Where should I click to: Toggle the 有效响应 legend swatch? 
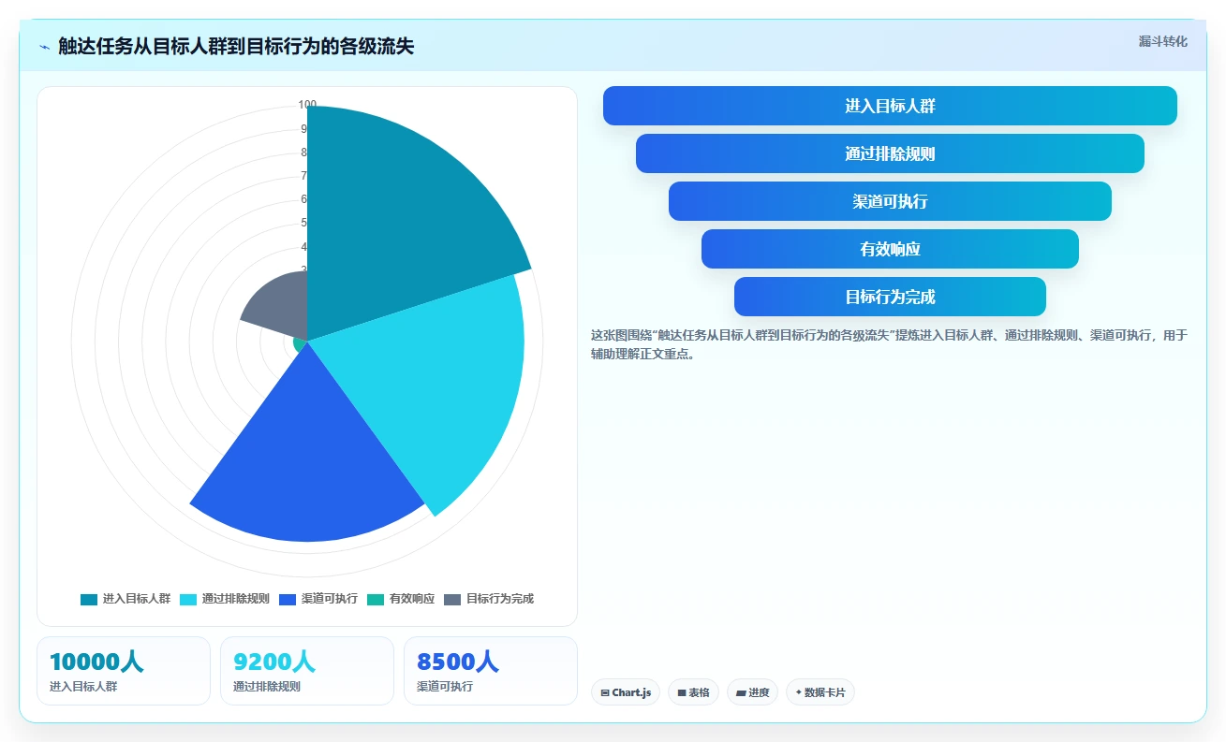376,599
